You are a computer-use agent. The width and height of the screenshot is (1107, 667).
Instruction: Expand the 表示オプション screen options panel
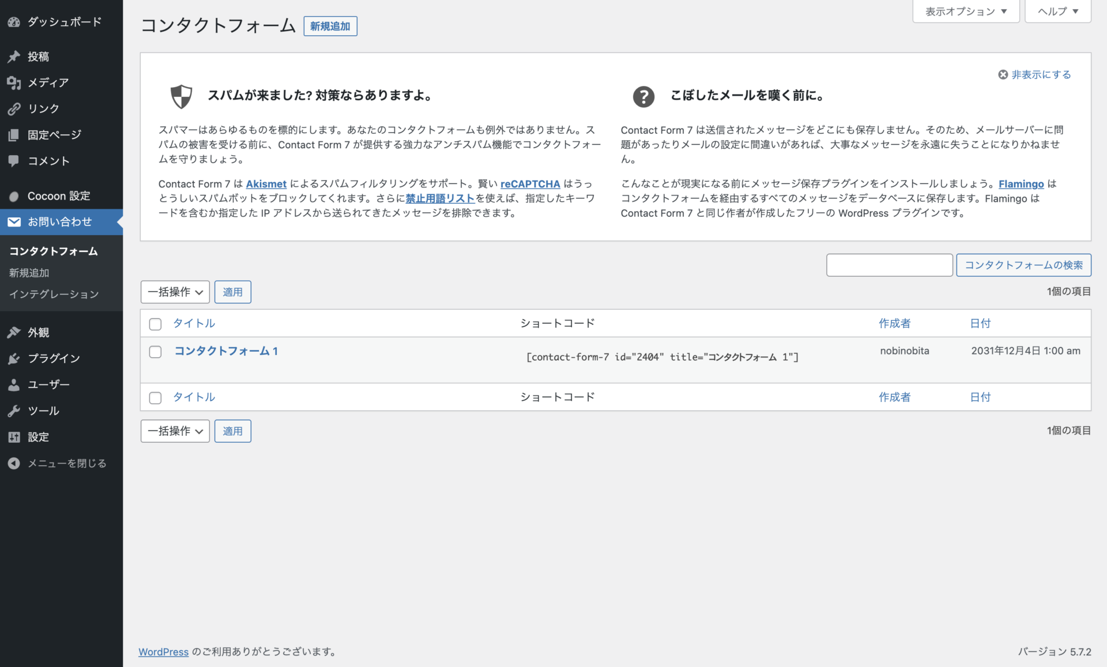tap(966, 11)
